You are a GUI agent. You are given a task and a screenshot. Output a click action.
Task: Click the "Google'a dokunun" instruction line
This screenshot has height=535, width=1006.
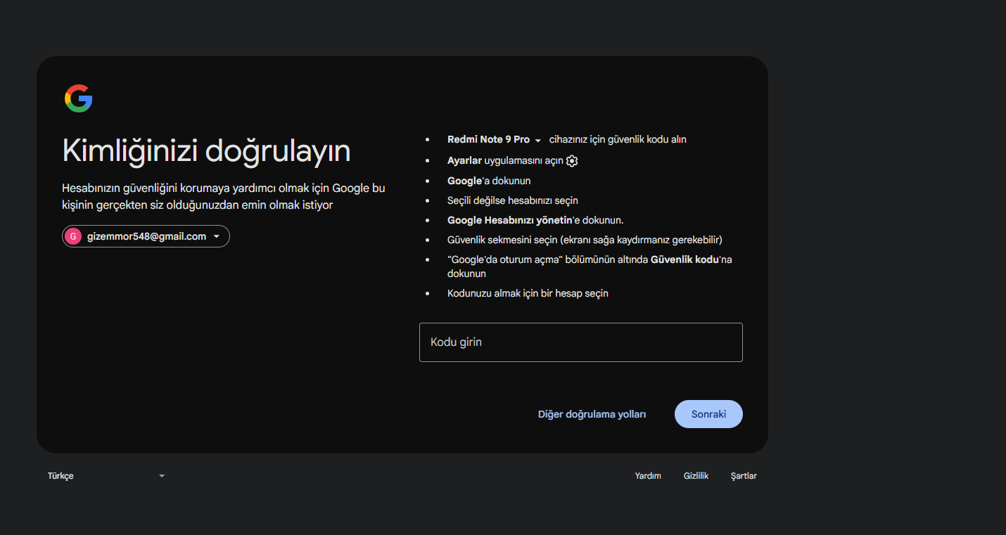(x=489, y=181)
